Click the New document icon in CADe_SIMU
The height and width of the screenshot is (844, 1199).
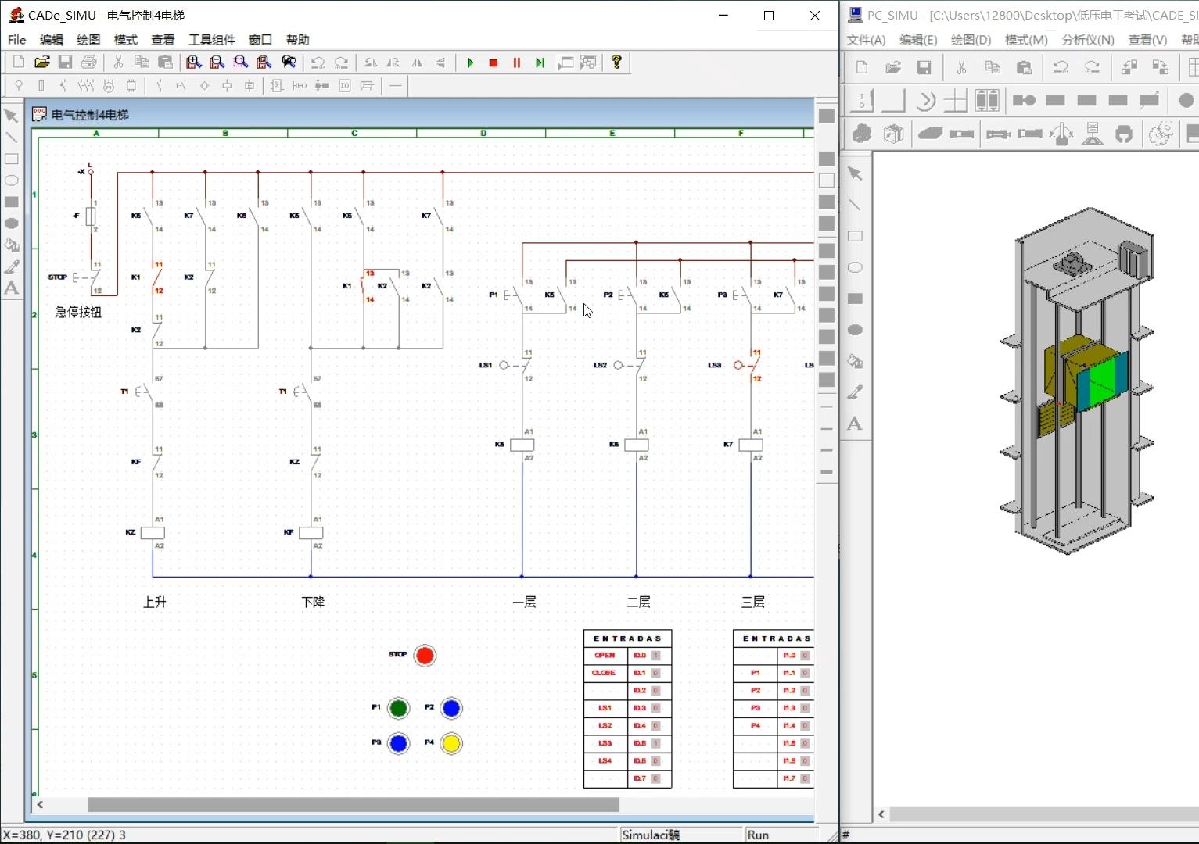click(20, 62)
